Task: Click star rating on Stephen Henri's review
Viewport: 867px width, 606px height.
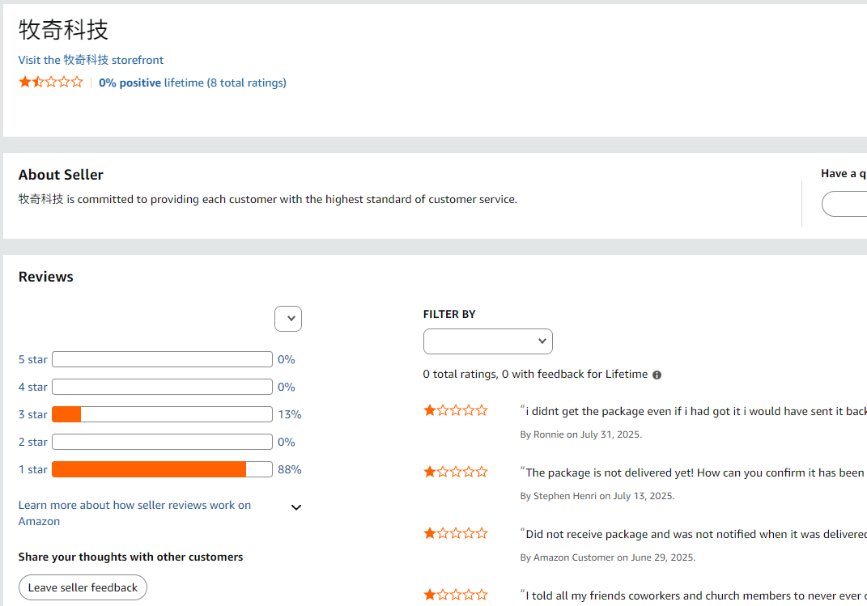Action: click(456, 472)
